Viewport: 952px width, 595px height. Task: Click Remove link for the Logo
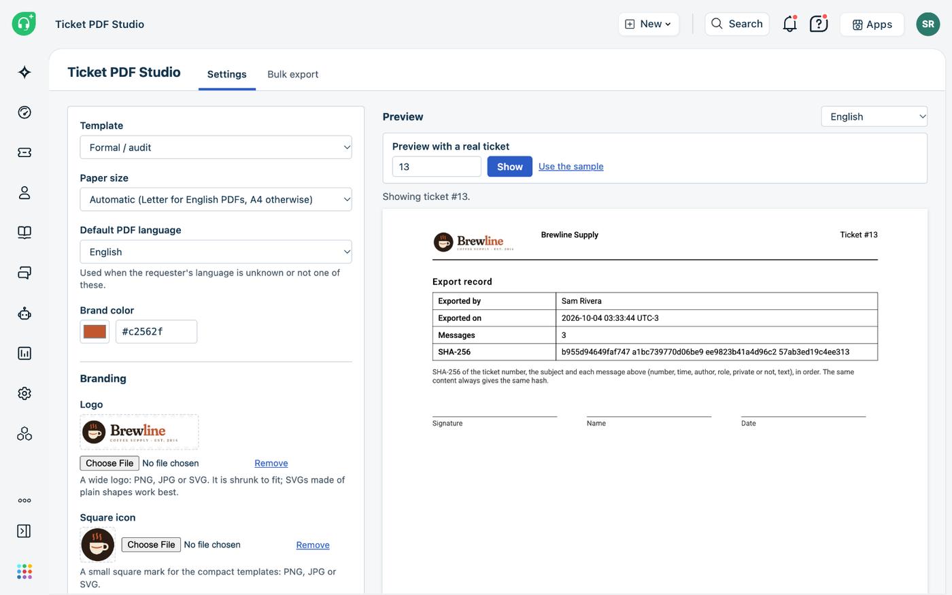tap(271, 463)
